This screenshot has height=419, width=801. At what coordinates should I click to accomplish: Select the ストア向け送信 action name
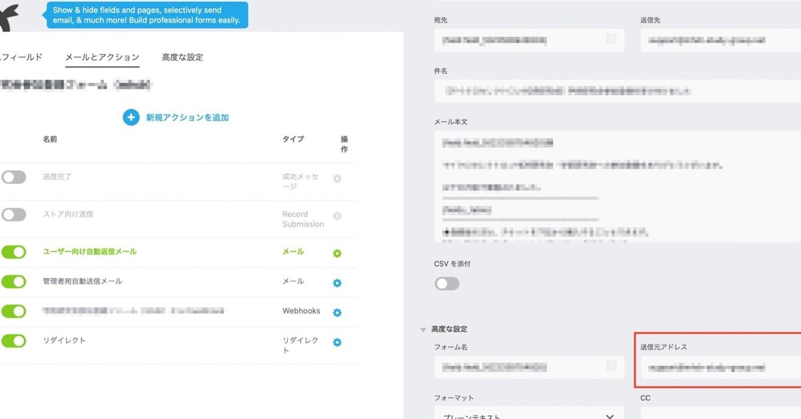(68, 214)
